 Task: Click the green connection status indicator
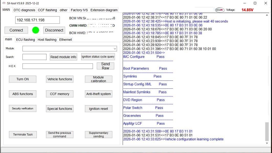[x=36, y=30]
